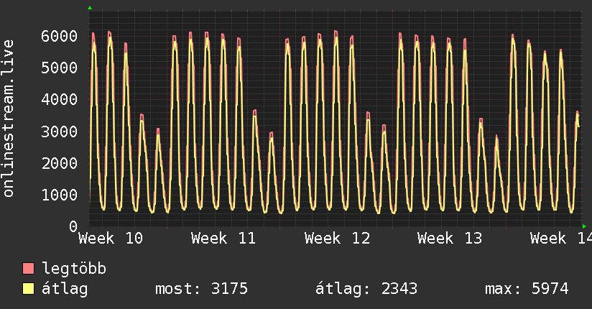Click the Week 13 axis label
Screen dimensions: 592x309
pyautogui.click(x=450, y=239)
